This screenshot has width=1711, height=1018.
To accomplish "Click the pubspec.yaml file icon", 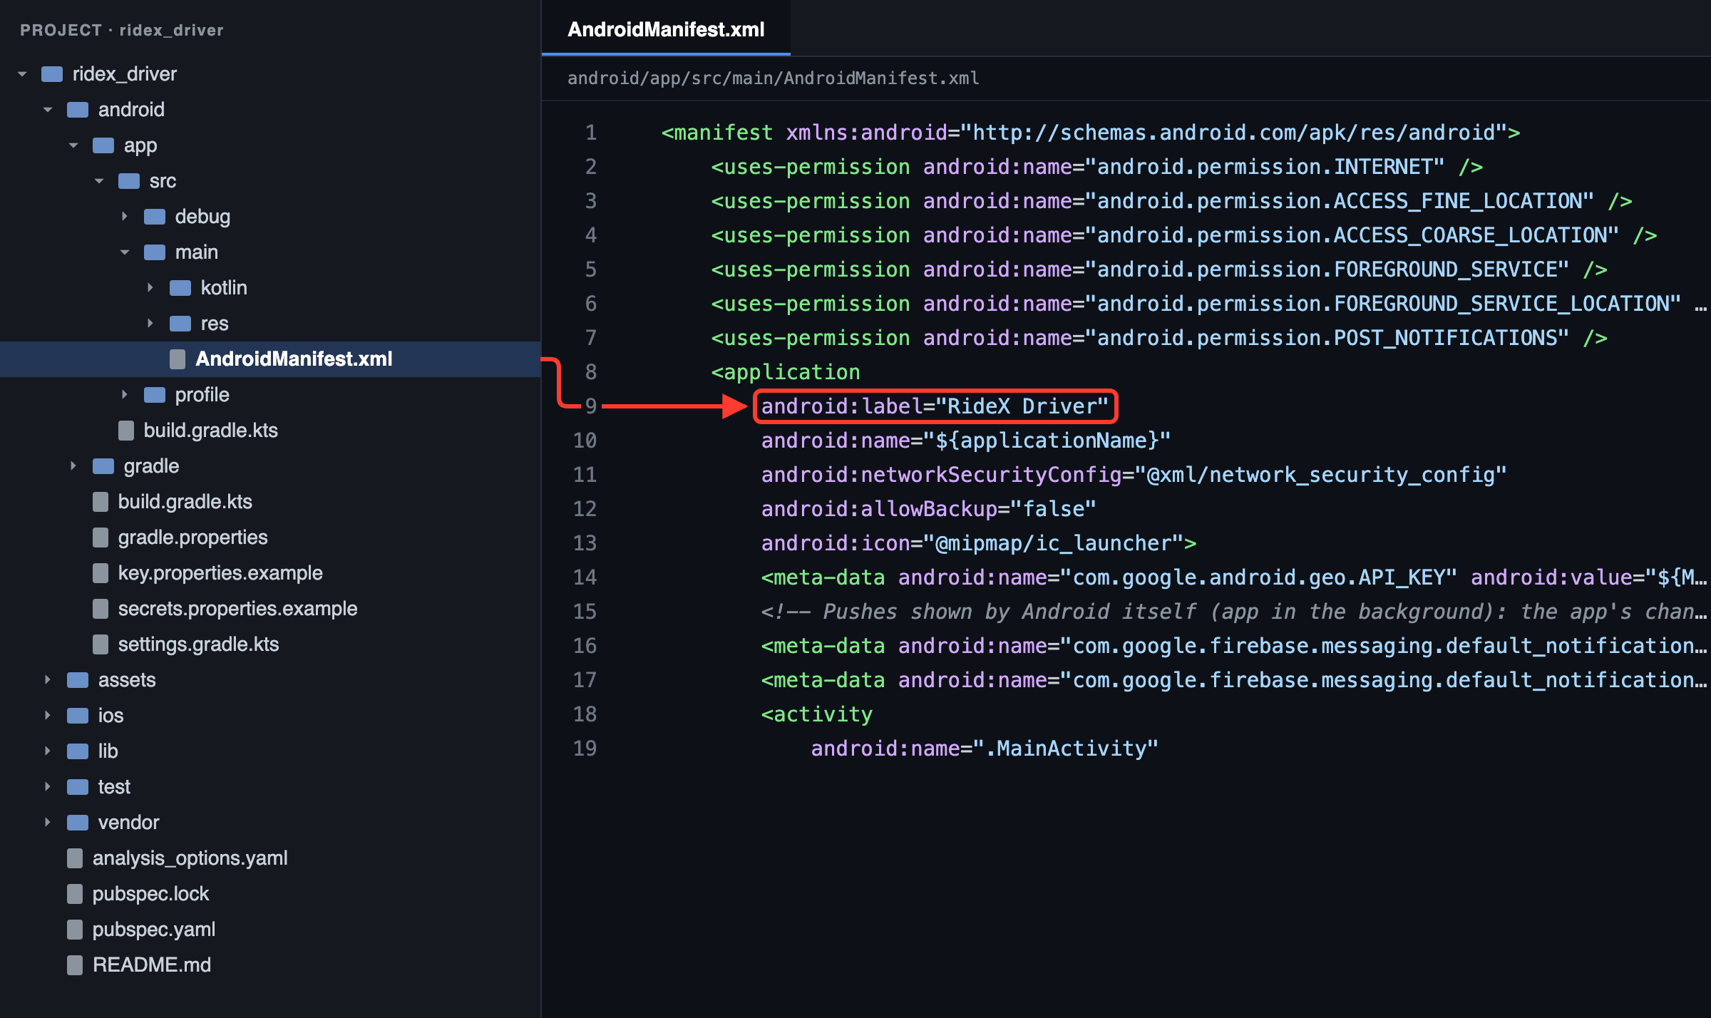I will coord(75,930).
